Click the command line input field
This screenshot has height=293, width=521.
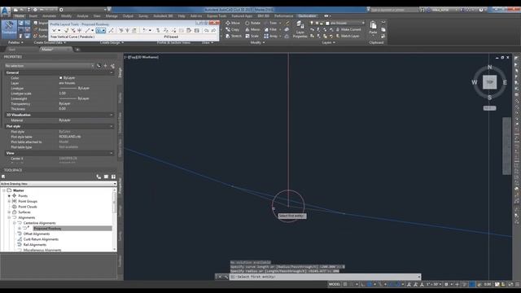point(325,277)
